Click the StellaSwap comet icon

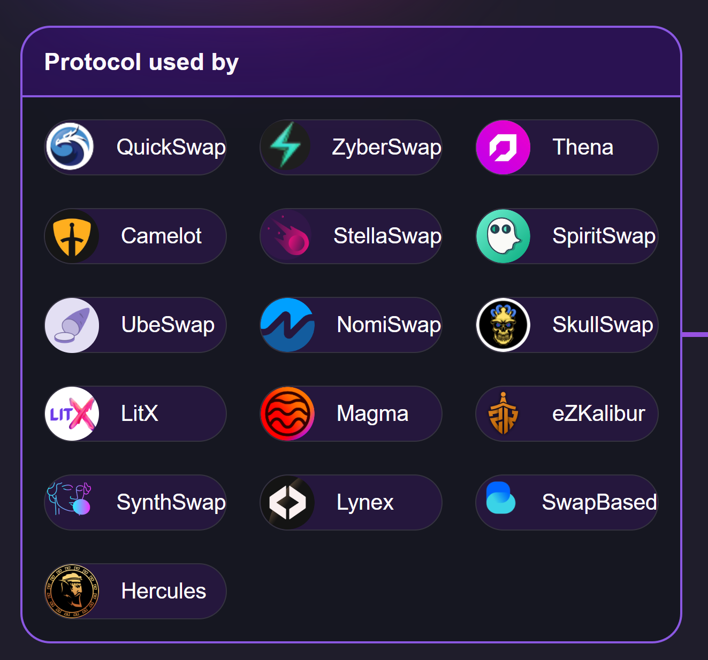pyautogui.click(x=288, y=236)
